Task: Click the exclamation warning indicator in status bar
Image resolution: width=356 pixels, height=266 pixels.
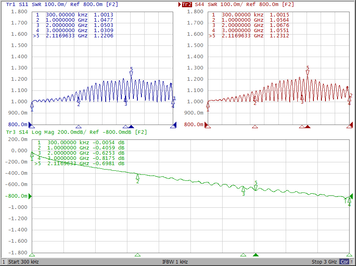Action: (x=352, y=262)
